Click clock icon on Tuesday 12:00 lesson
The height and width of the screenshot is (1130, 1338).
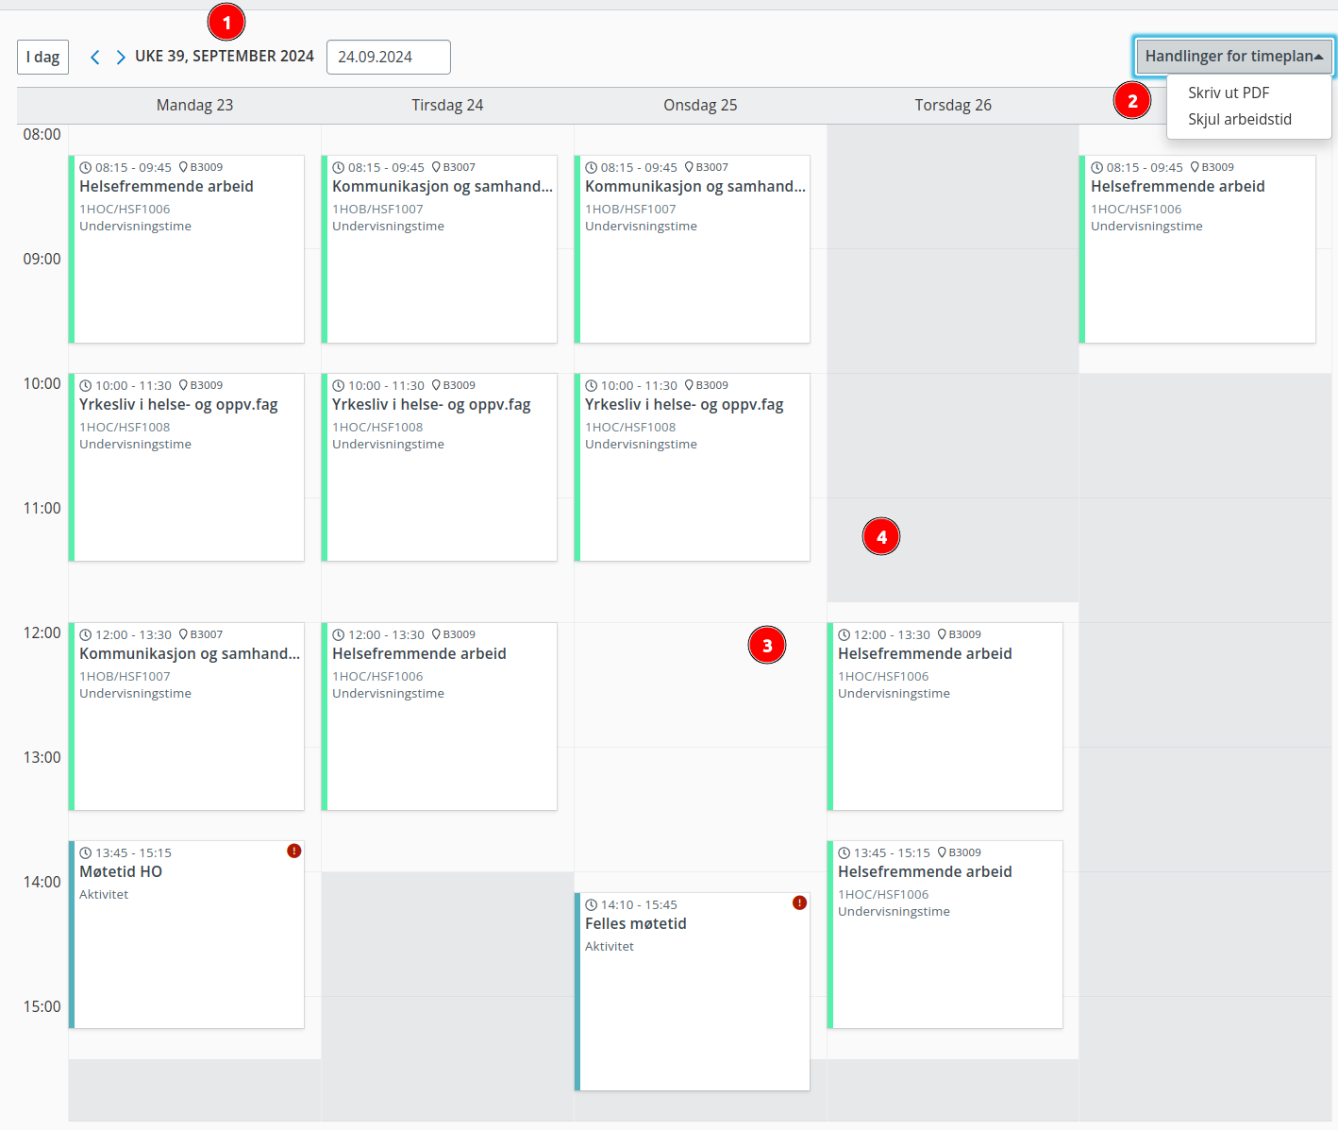338,635
